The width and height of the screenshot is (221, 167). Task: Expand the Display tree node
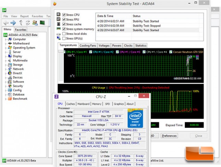point(5,57)
